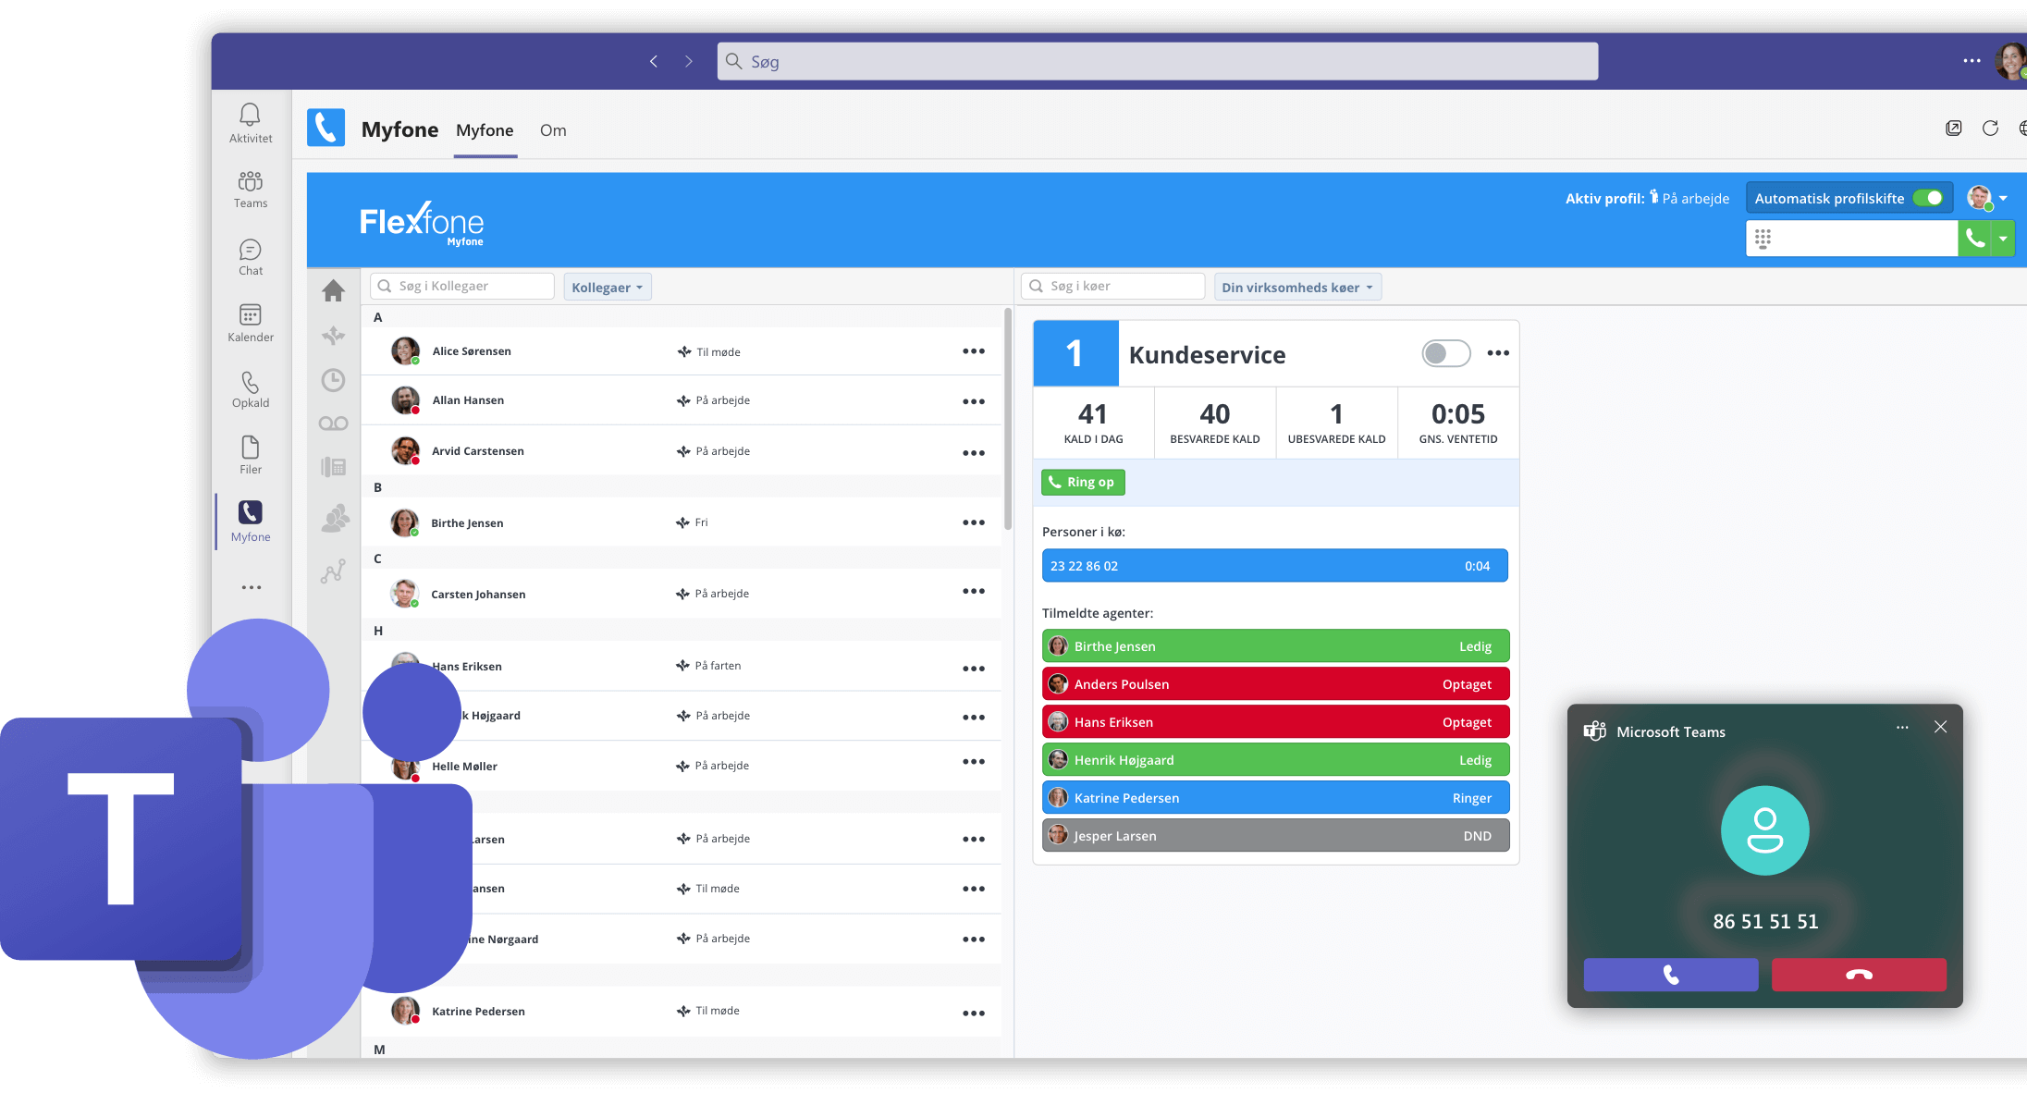Screen dimensions: 2027x1093
Task: Toggle the incoming call accept button
Action: click(1673, 976)
